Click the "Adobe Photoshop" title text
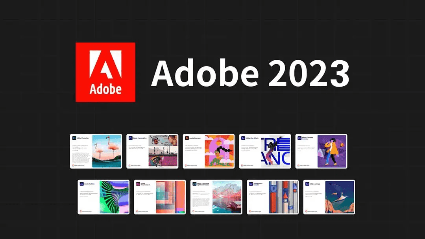 [x=83, y=138]
